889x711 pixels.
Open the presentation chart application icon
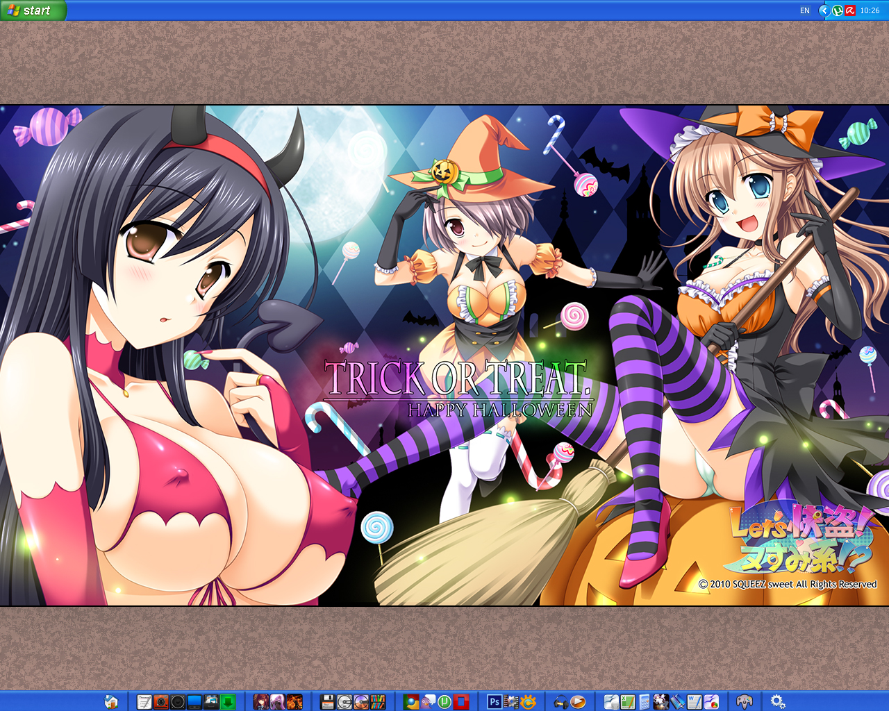click(711, 702)
